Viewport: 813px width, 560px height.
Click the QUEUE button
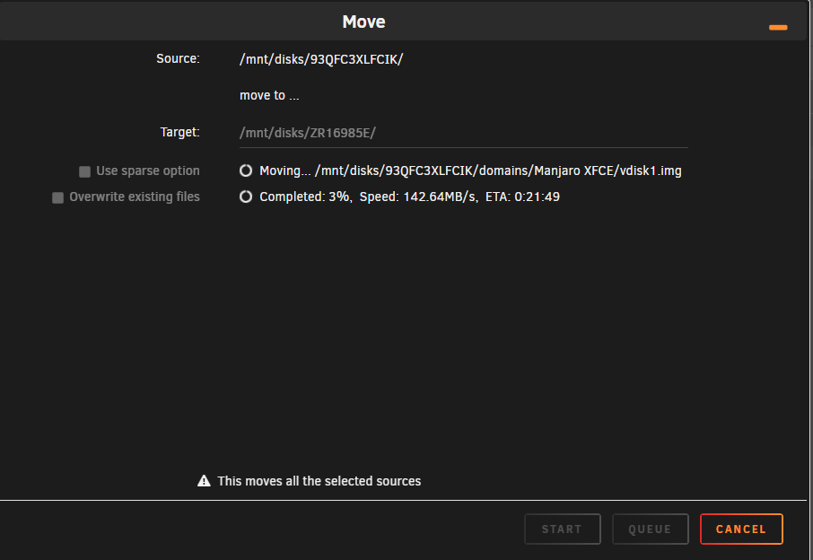click(x=651, y=529)
